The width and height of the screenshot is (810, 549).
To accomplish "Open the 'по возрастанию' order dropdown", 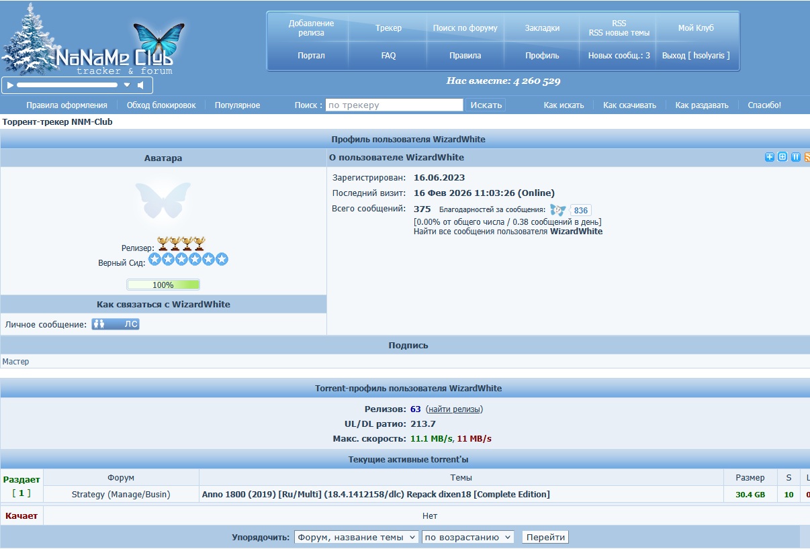I will click(x=467, y=537).
